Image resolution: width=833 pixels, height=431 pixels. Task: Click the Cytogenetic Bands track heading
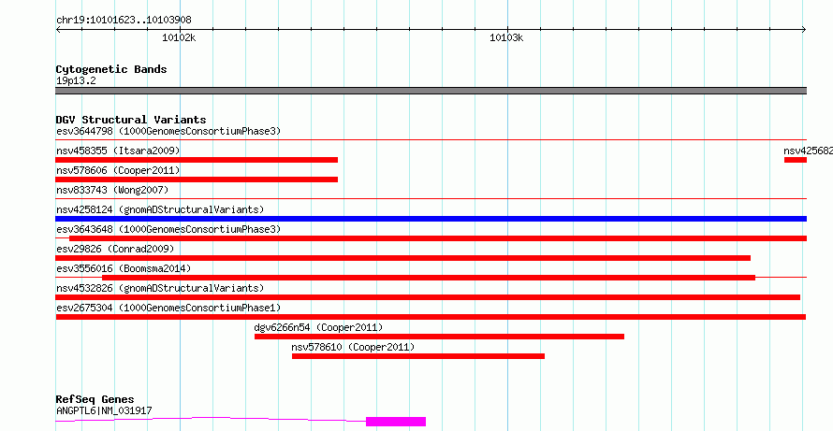pyautogui.click(x=111, y=69)
